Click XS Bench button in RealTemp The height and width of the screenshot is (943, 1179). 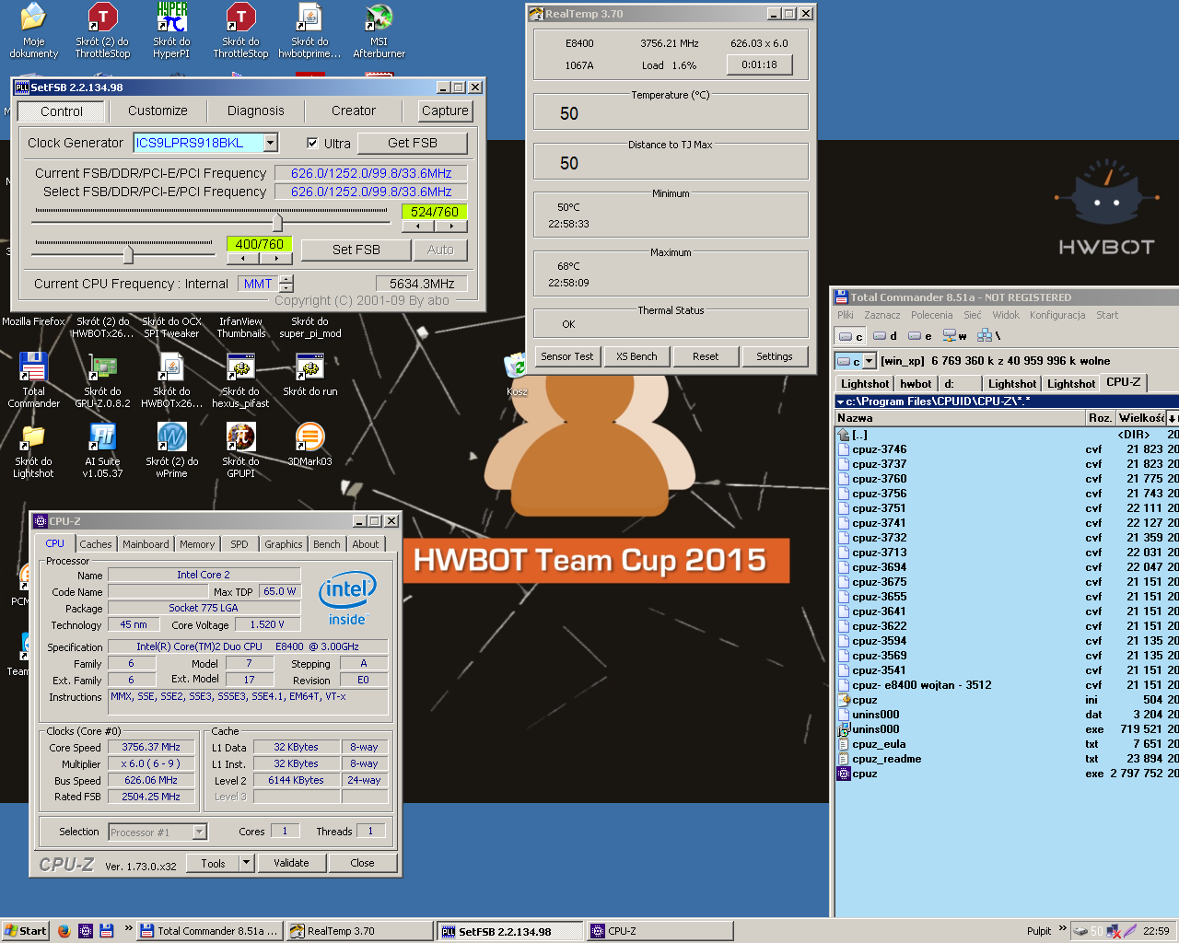(x=636, y=356)
